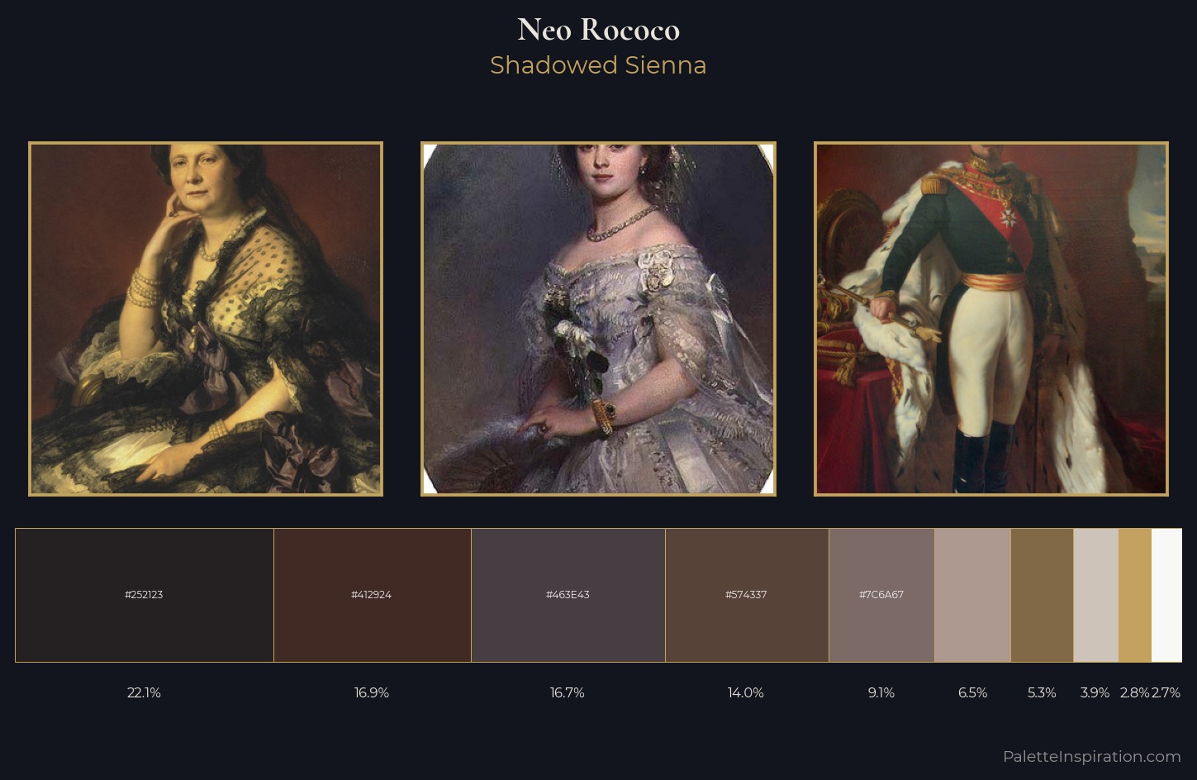
Task: Click the 5.3% percentage label
Action: click(x=1042, y=692)
